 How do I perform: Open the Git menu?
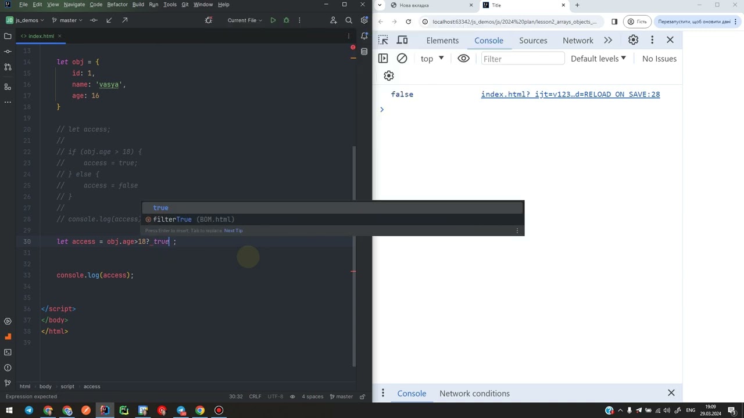click(185, 4)
